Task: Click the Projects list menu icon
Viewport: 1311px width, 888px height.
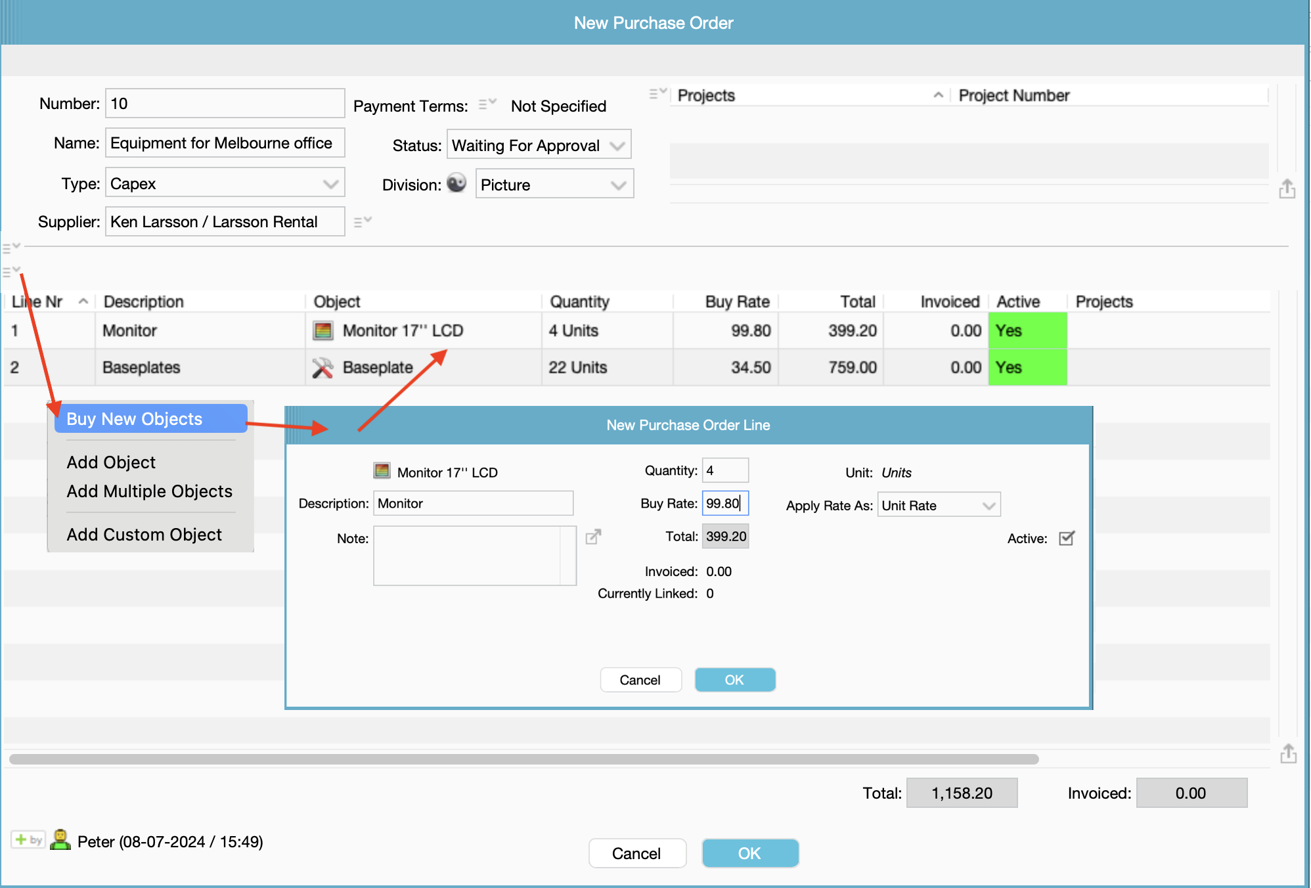Action: click(x=657, y=94)
